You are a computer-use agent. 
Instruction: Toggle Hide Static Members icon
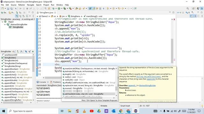pos(30,52)
